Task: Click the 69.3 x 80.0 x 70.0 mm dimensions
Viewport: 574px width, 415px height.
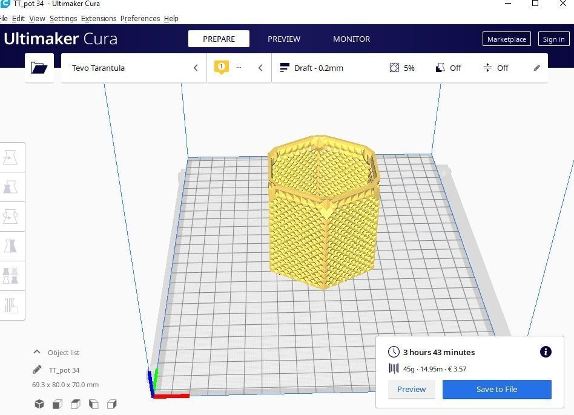Action: (x=65, y=385)
